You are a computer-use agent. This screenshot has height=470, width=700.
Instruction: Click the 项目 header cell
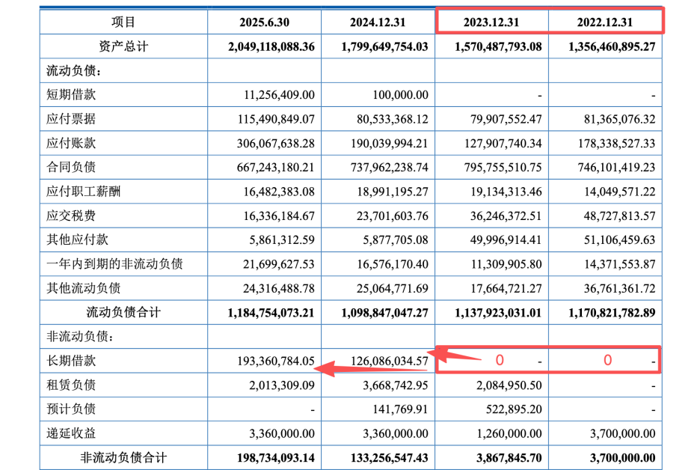pos(123,22)
